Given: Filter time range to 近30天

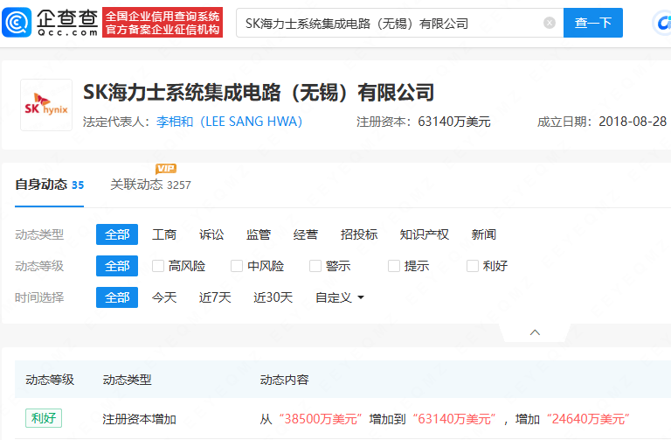Looking at the screenshot, I should [x=273, y=297].
